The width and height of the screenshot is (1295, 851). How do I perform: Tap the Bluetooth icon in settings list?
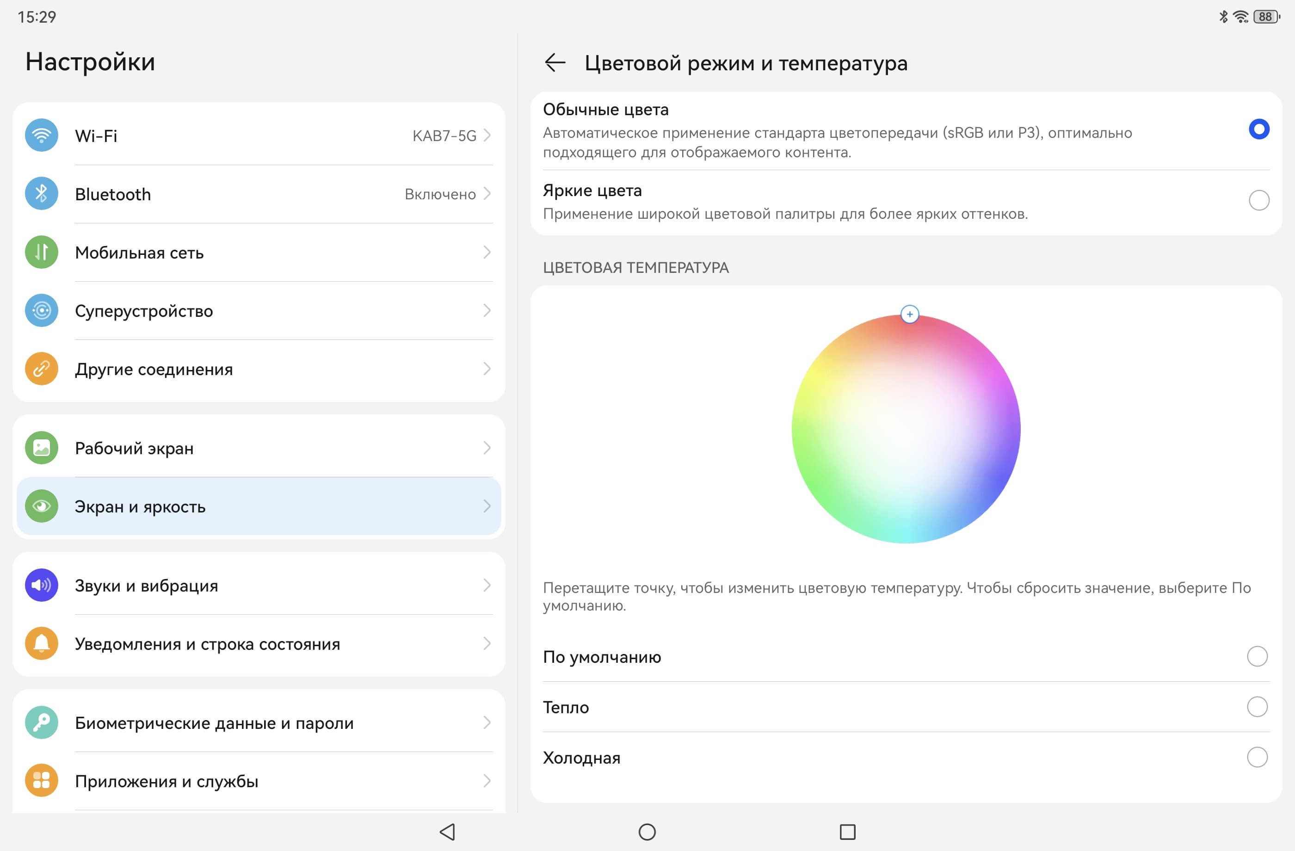(41, 194)
